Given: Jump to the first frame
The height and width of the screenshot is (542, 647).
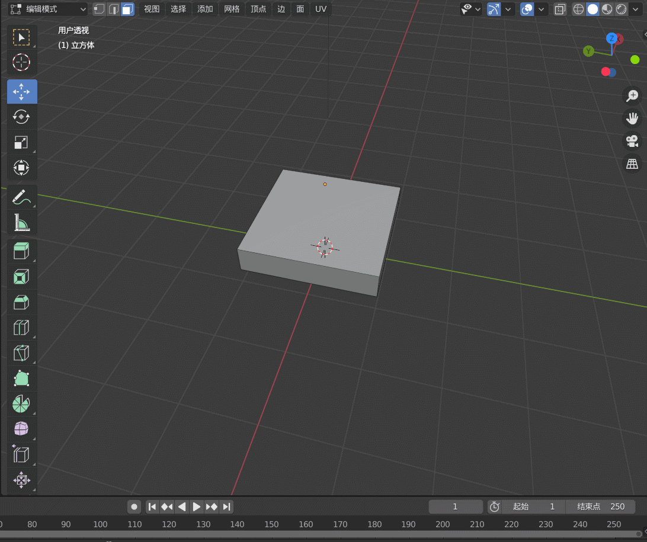Looking at the screenshot, I should pos(152,506).
